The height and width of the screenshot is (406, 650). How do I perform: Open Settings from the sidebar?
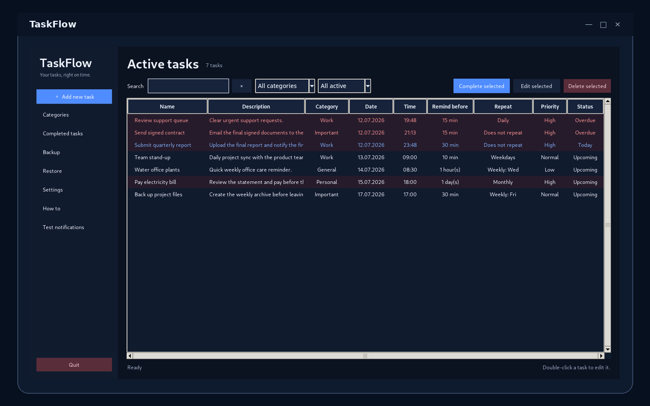point(74,190)
